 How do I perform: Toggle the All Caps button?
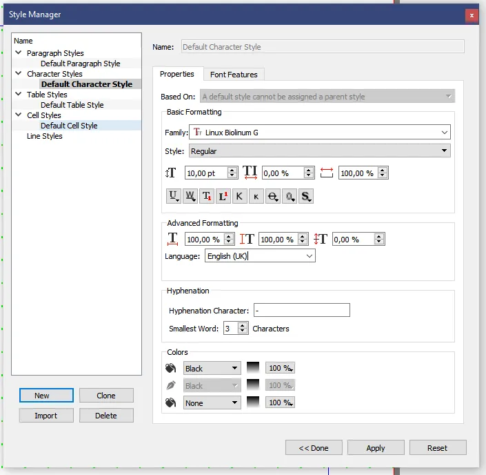pyautogui.click(x=240, y=196)
